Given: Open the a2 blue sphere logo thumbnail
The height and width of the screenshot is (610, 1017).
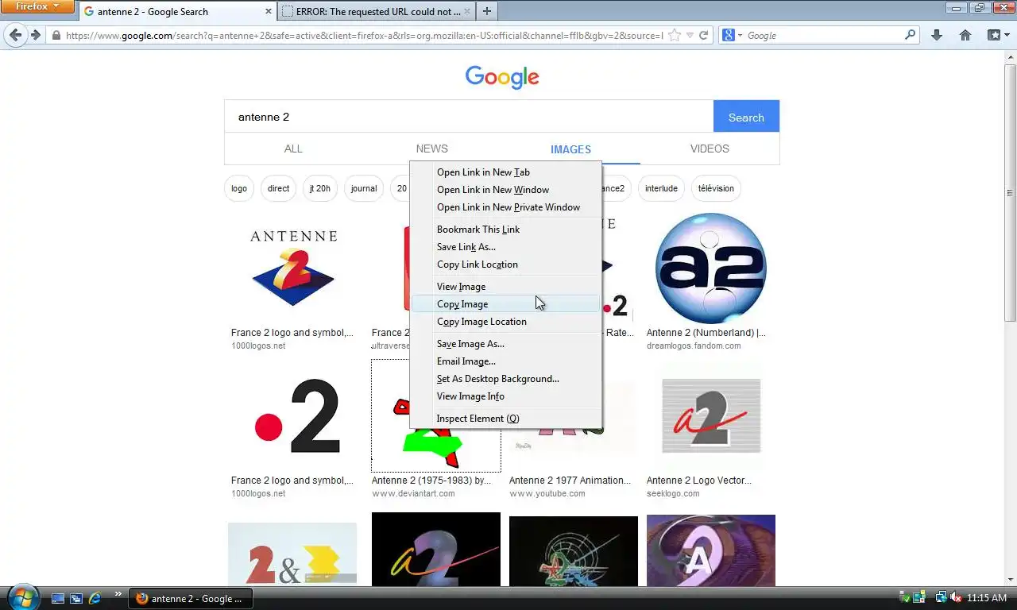Looking at the screenshot, I should pyautogui.click(x=710, y=268).
